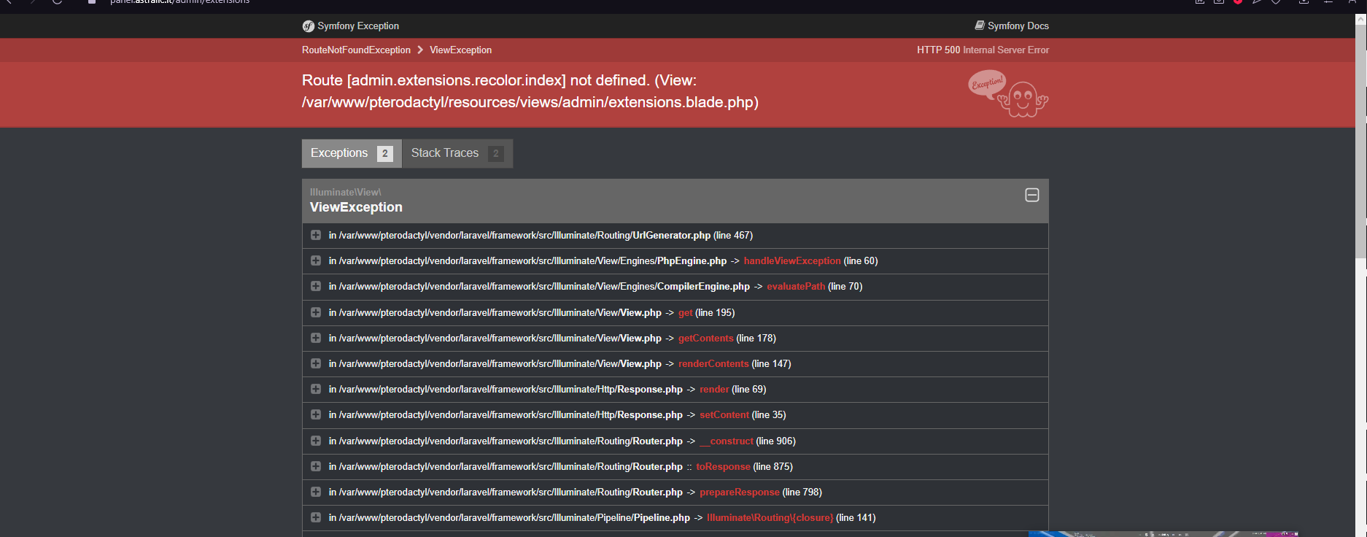The height and width of the screenshot is (537, 1367).
Task: Click the browser reload button
Action: pos(57,2)
